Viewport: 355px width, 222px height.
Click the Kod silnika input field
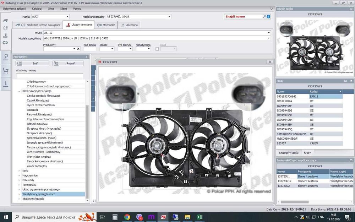pyautogui.click(x=90, y=49)
